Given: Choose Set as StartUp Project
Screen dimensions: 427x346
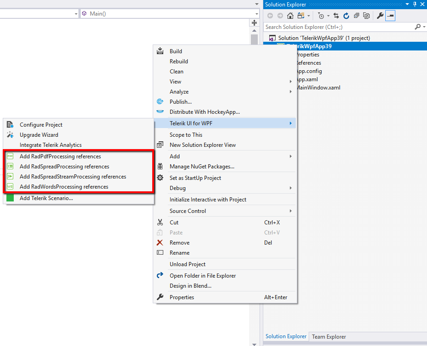Looking at the screenshot, I should (x=225, y=178).
